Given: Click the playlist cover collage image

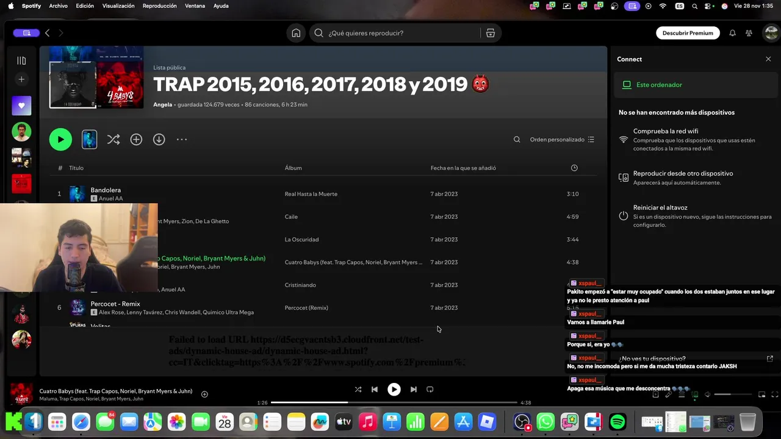Looking at the screenshot, I should click(x=96, y=77).
